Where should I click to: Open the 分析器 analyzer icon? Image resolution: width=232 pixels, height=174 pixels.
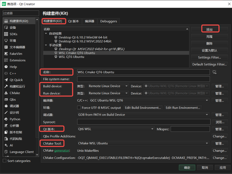click(6, 126)
